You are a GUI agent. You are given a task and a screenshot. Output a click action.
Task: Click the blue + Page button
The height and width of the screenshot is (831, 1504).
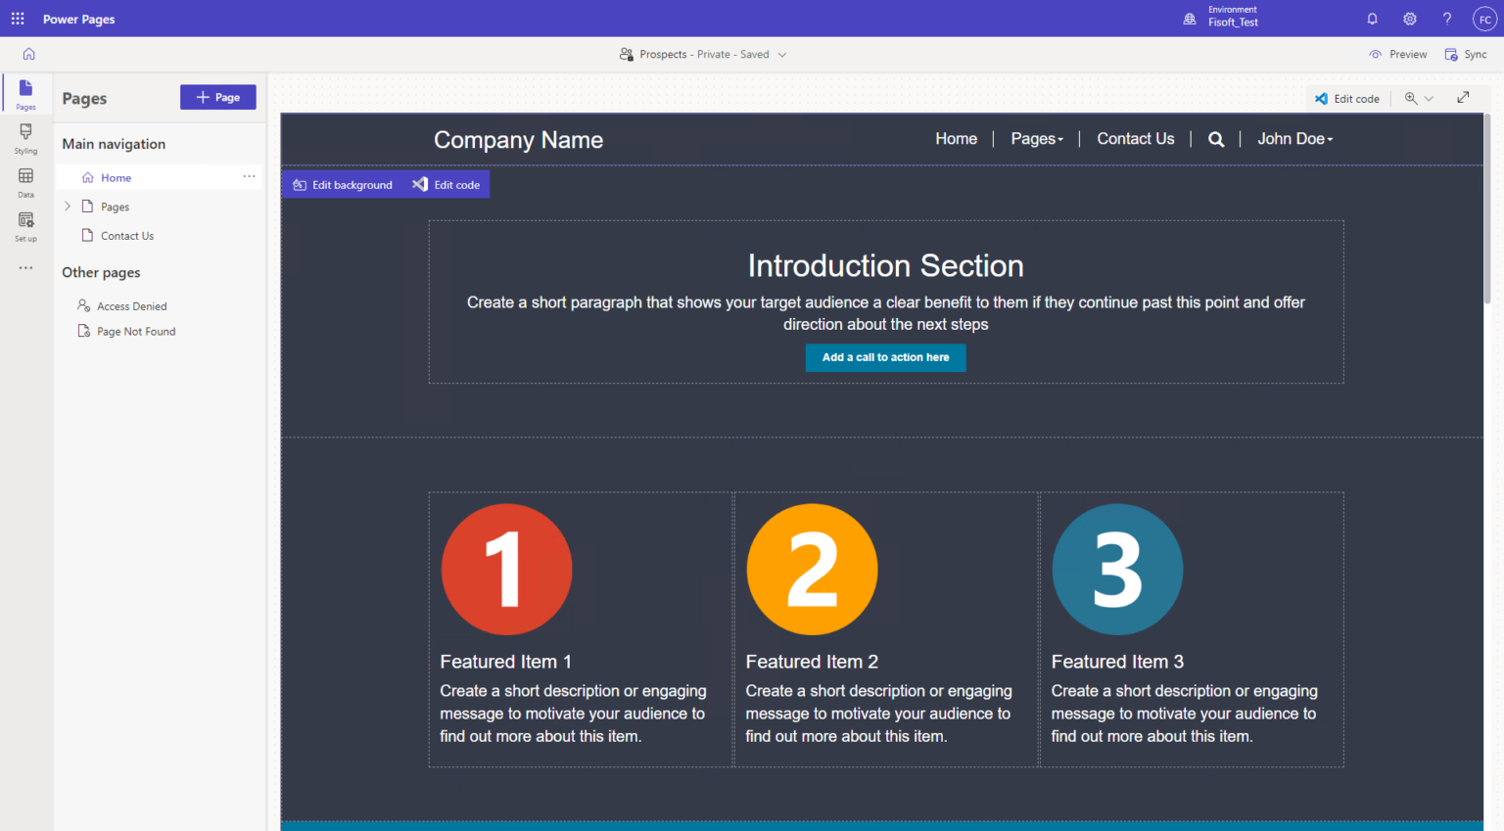[x=217, y=97]
